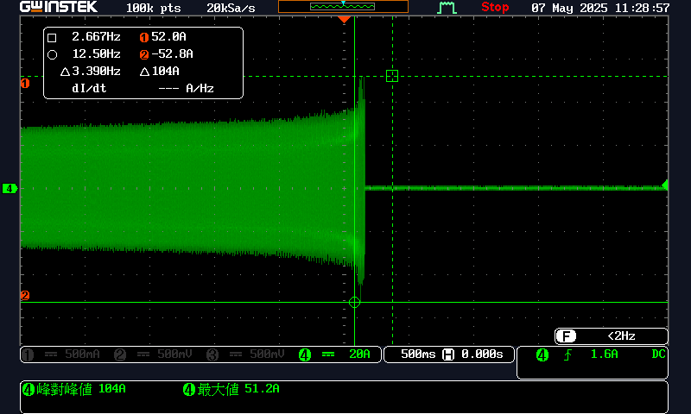Click the horizontal cursor 2 marker
691x414 pixels.
click(25, 295)
